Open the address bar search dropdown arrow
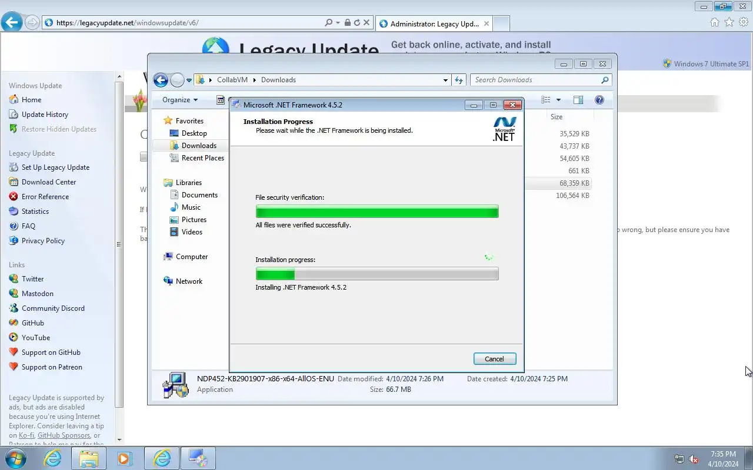This screenshot has width=753, height=470. click(x=338, y=23)
